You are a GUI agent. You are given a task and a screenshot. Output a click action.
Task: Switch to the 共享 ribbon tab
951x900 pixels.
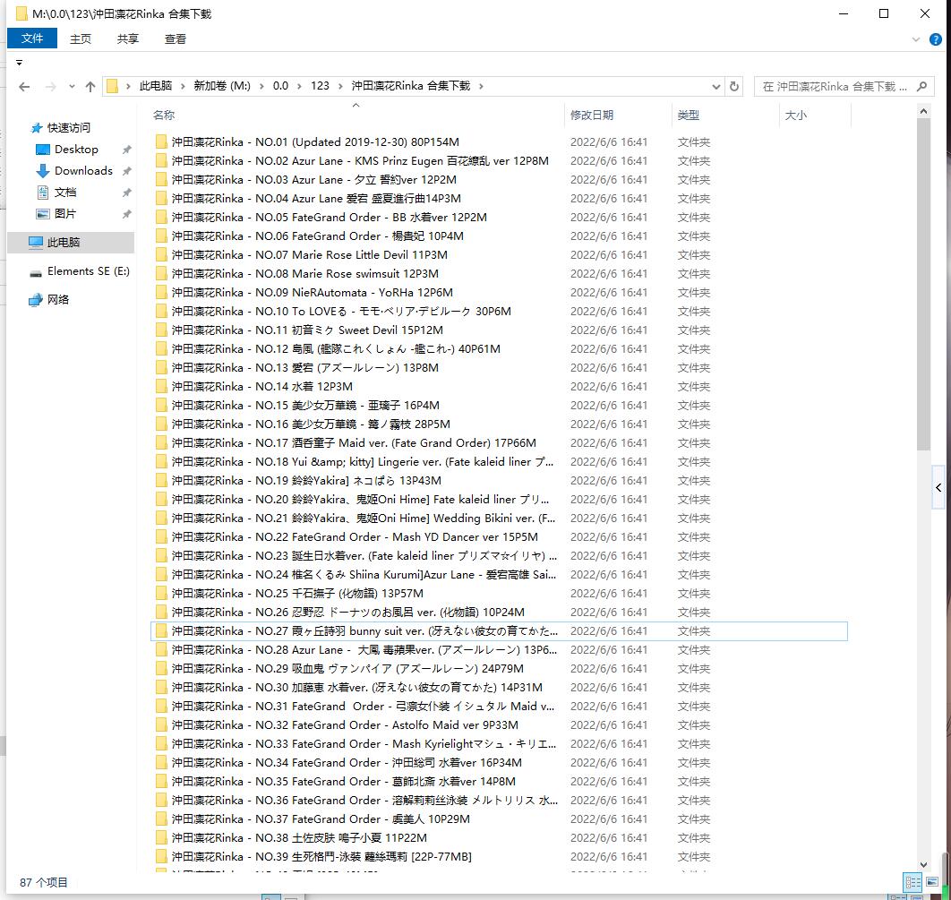coord(128,39)
